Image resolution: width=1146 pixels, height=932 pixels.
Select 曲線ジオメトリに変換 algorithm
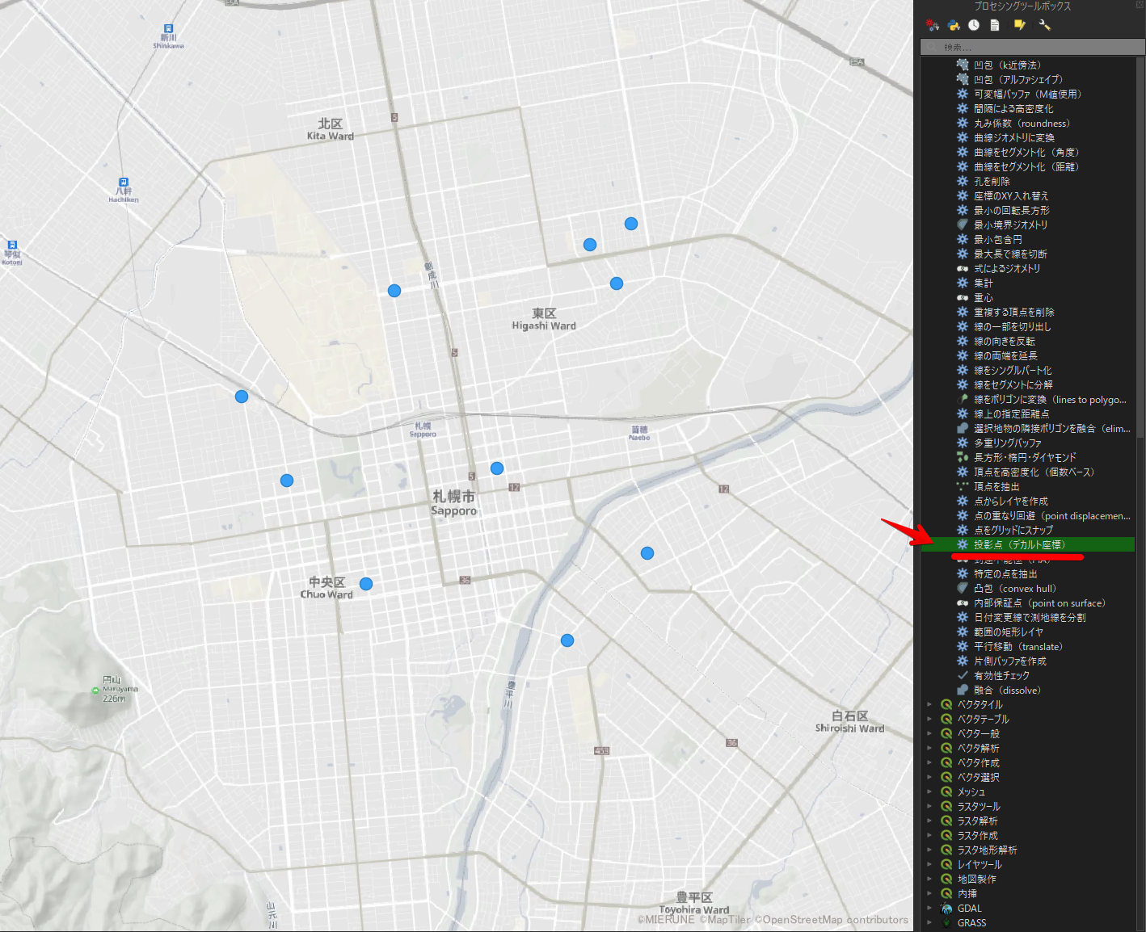[x=1013, y=137]
